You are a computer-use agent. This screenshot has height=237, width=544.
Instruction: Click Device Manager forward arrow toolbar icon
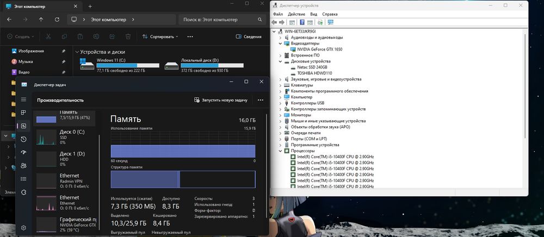click(282, 22)
